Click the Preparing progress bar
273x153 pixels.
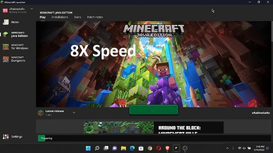(x=154, y=138)
